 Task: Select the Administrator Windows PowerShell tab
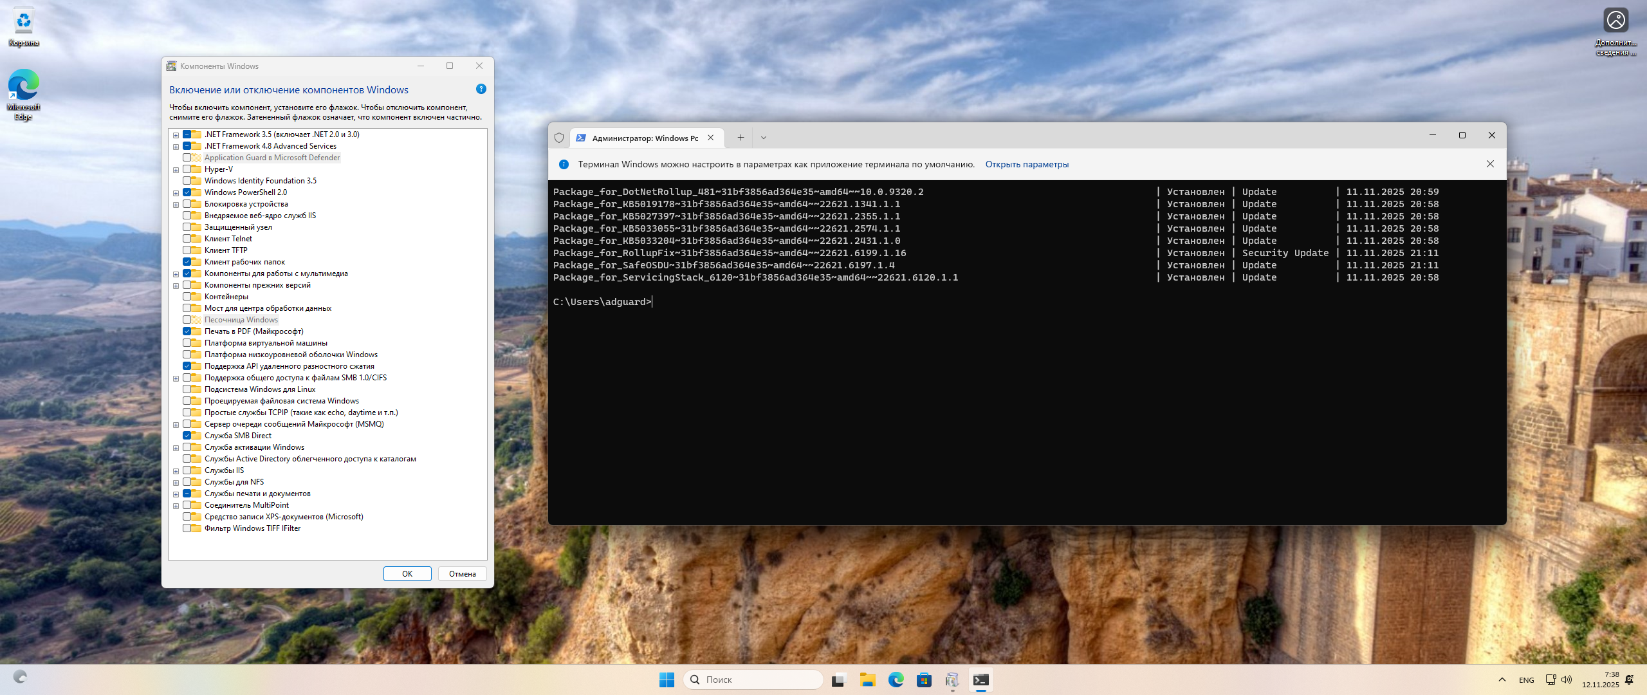tap(643, 138)
